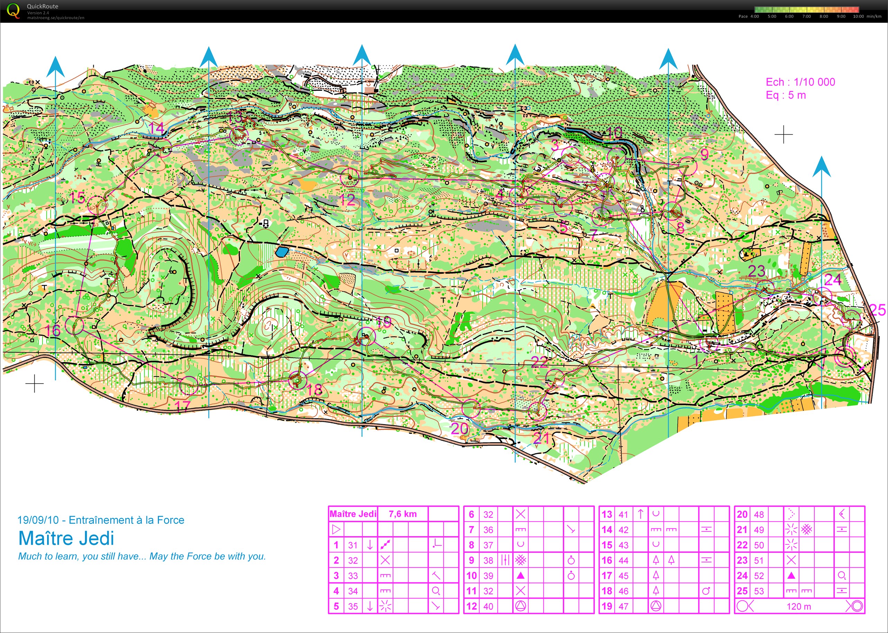Click control number 22 in the description table
Viewport: 888px width, 633px height.
coord(742,545)
